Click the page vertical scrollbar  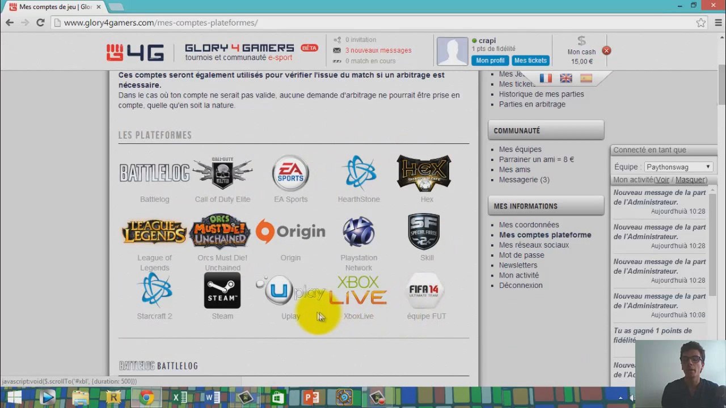pyautogui.click(x=721, y=85)
